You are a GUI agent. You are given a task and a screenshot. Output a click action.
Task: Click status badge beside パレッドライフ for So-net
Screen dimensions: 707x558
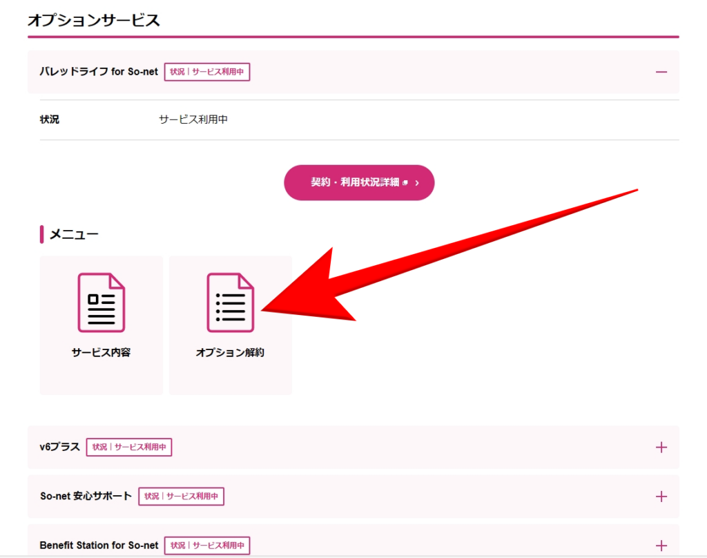coord(207,72)
